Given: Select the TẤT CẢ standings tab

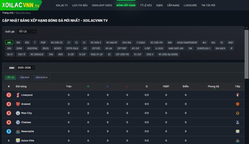Looking at the screenshot, I should click(11, 77).
